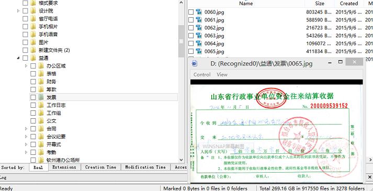Click the 0064.jpg image file icon
Screen dimensions: 373x191
(199, 43)
